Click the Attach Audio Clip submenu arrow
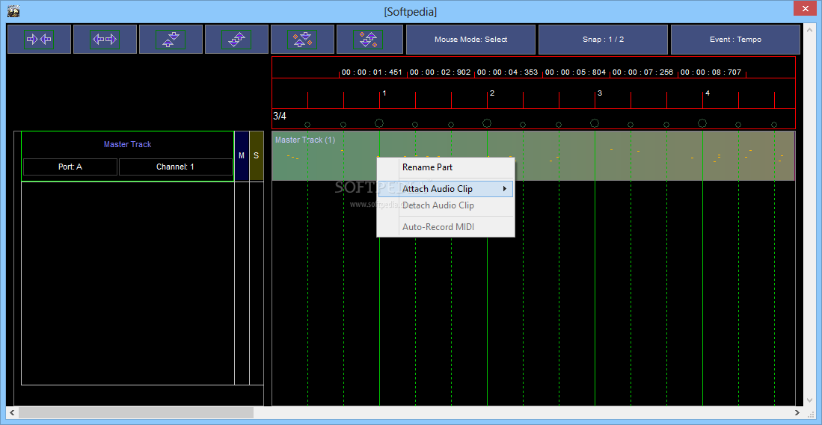Viewport: 822px width, 425px height. [505, 189]
